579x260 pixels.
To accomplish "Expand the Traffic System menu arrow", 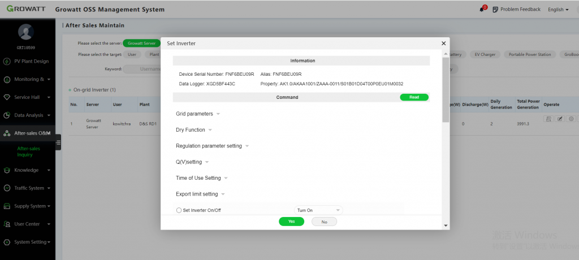I will [49, 188].
